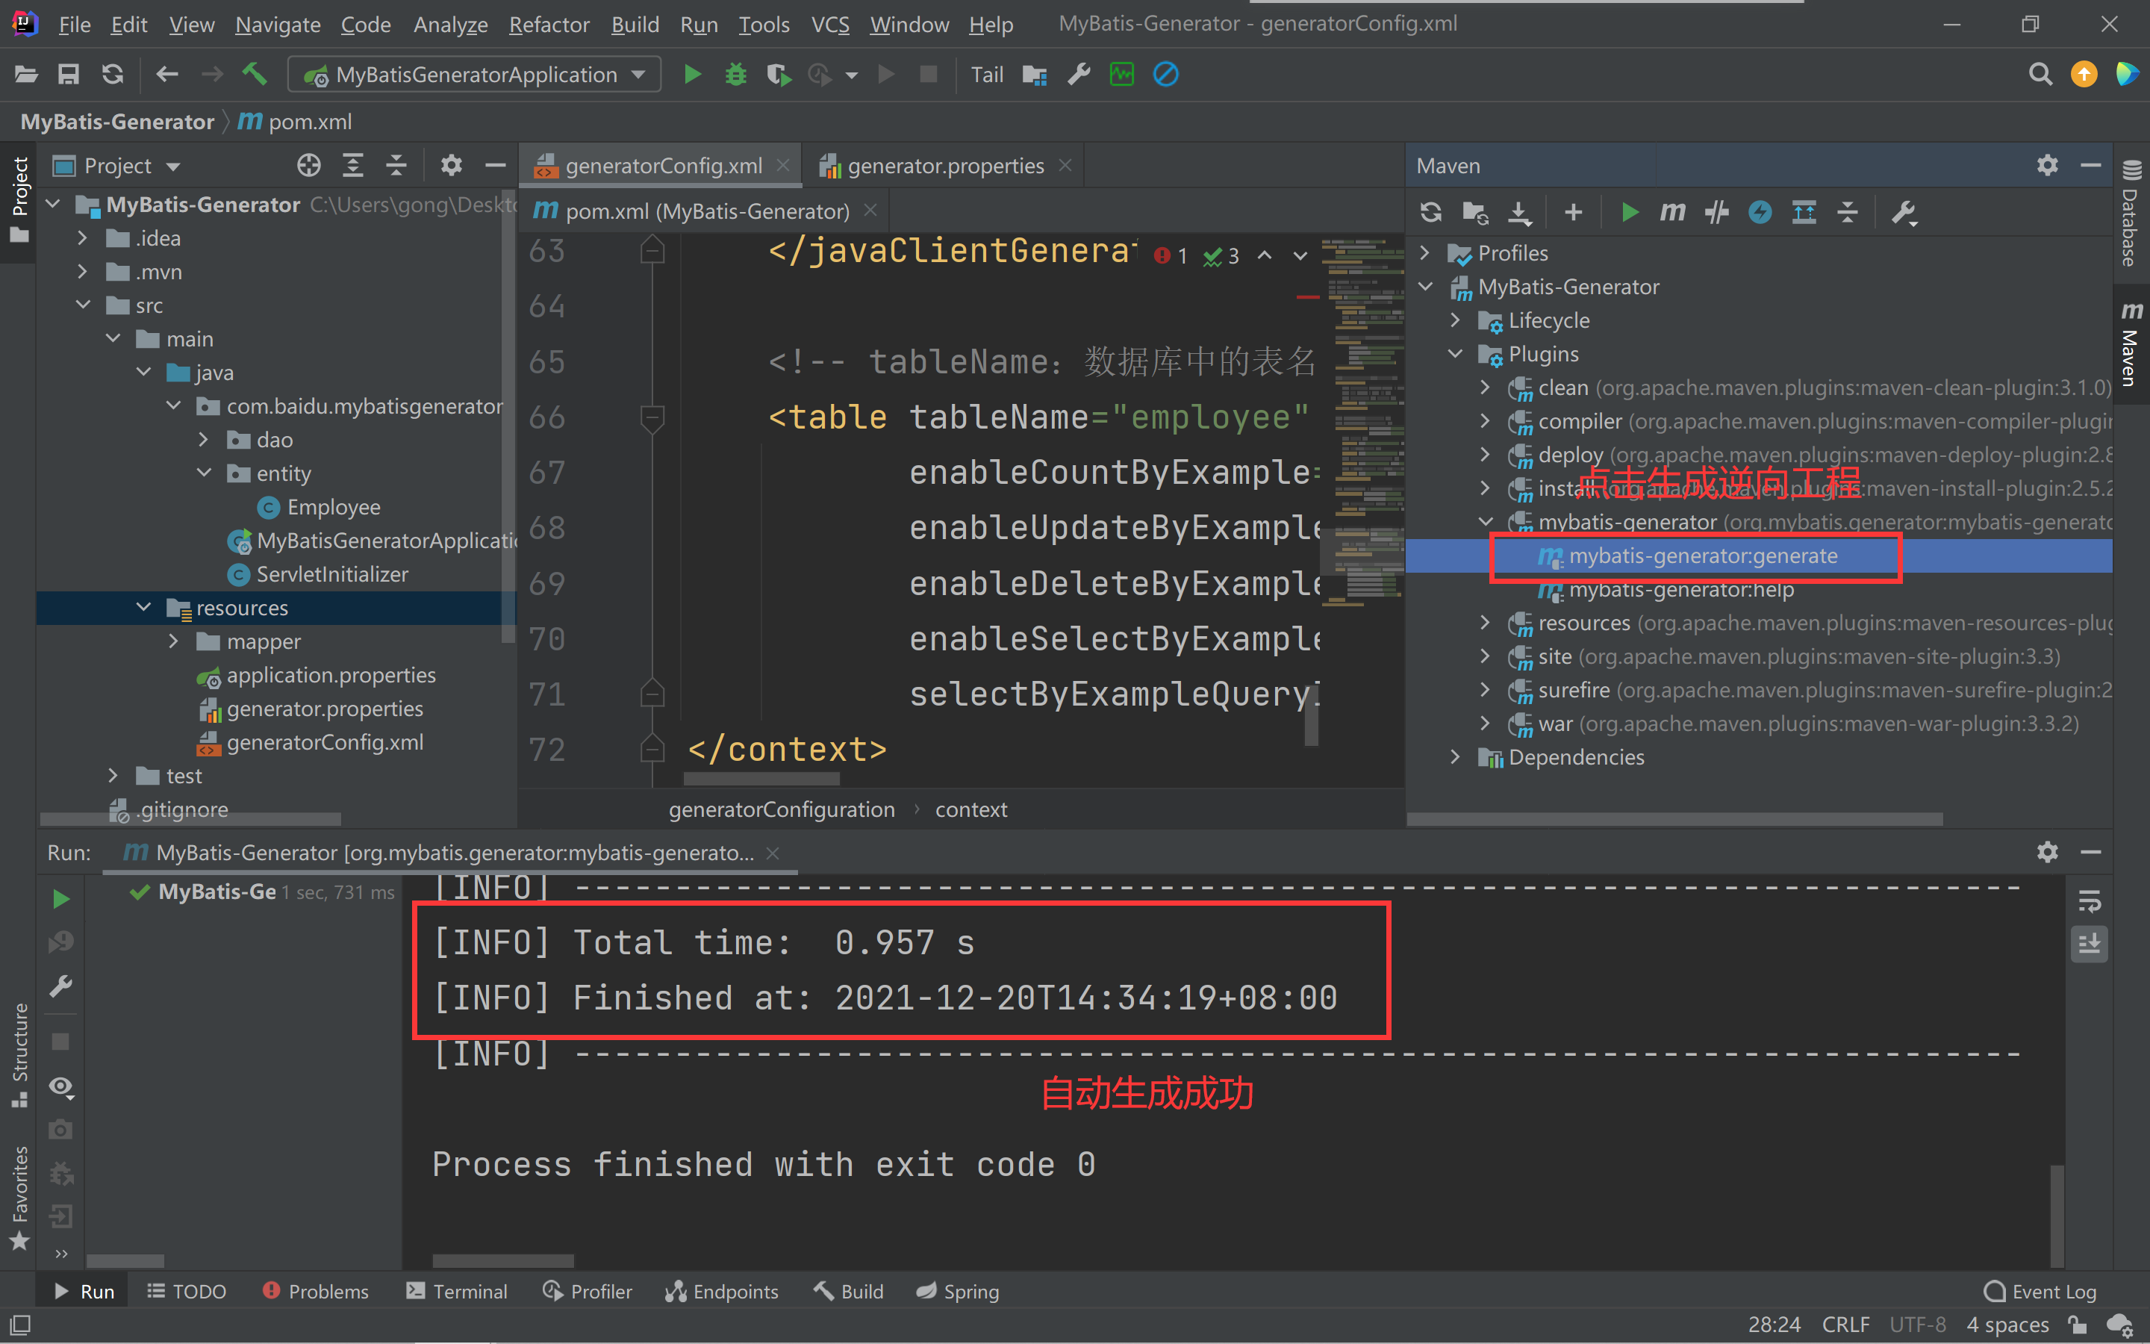Switch to generator.properties editor tab

coord(944,165)
